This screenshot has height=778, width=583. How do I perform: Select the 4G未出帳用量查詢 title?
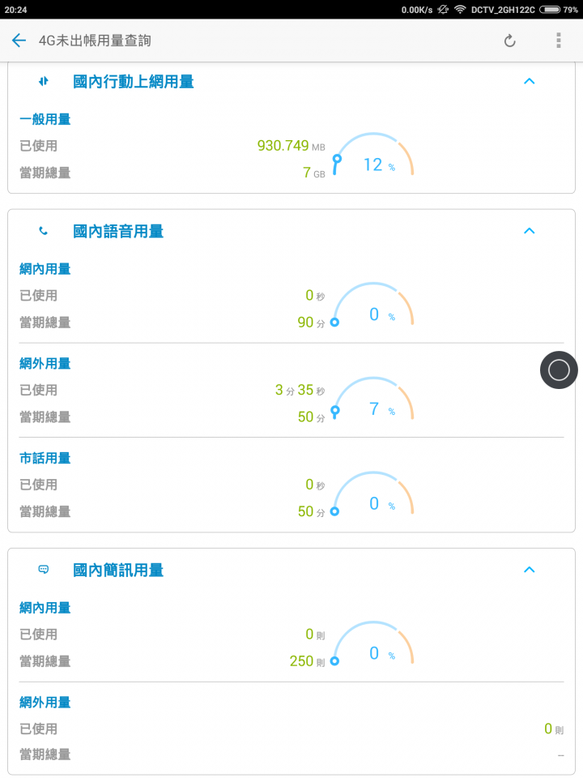click(95, 41)
